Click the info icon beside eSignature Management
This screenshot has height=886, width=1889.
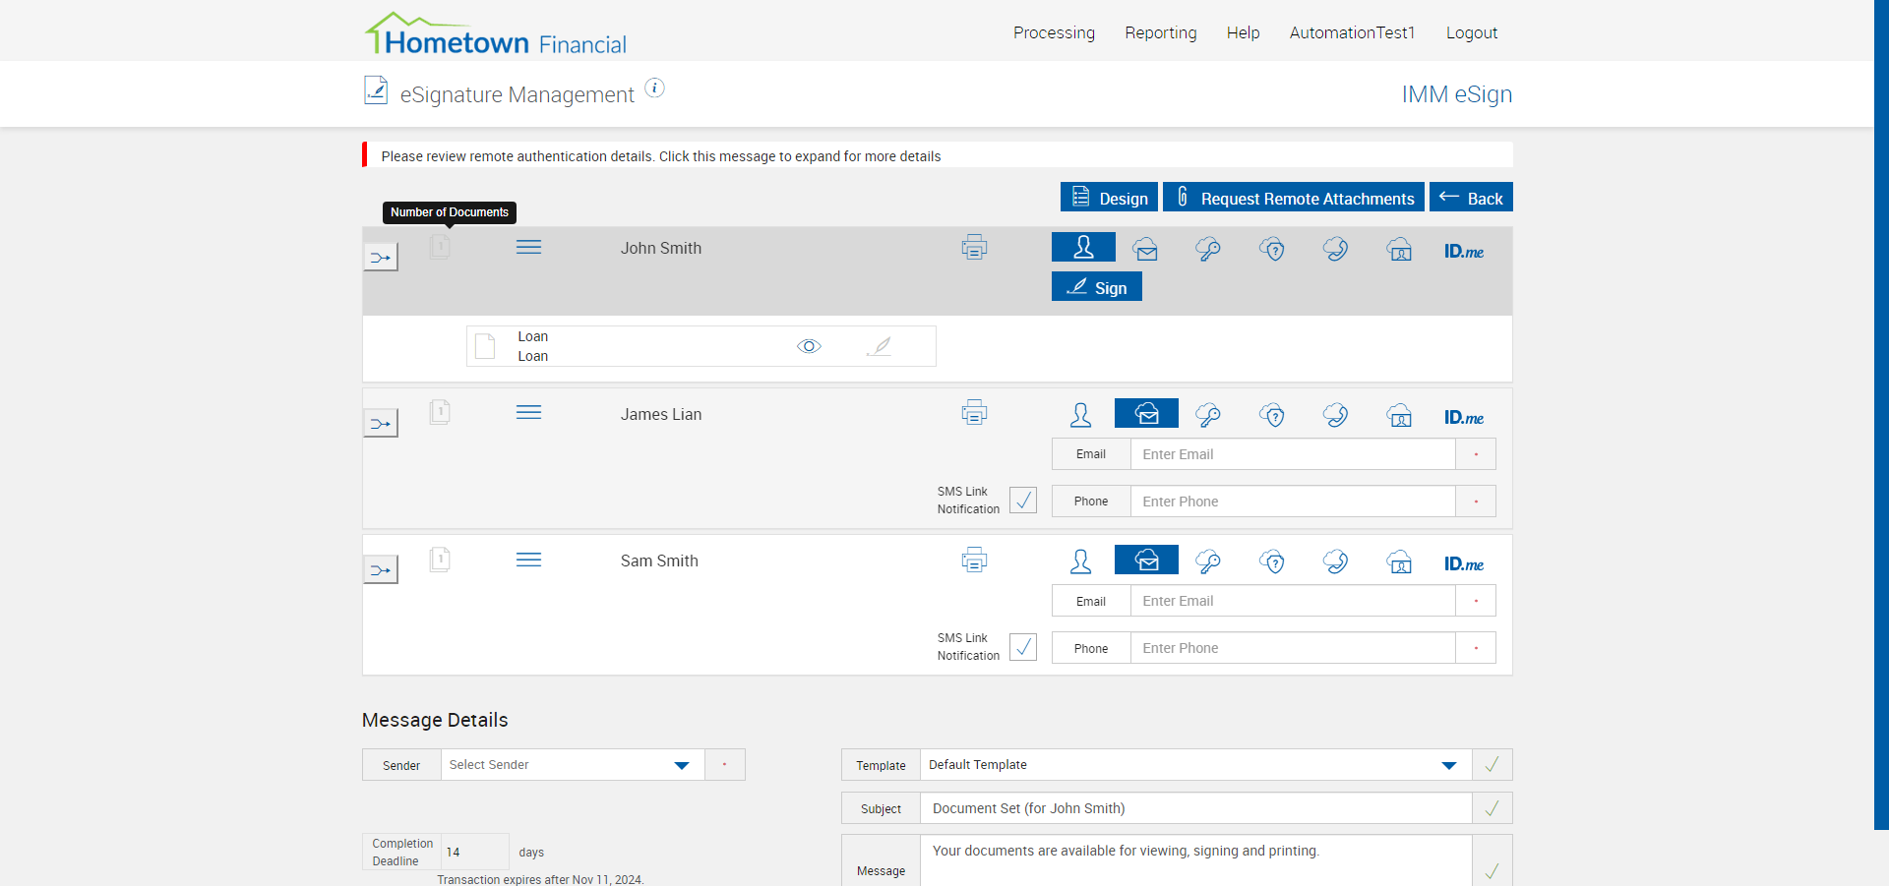654,89
